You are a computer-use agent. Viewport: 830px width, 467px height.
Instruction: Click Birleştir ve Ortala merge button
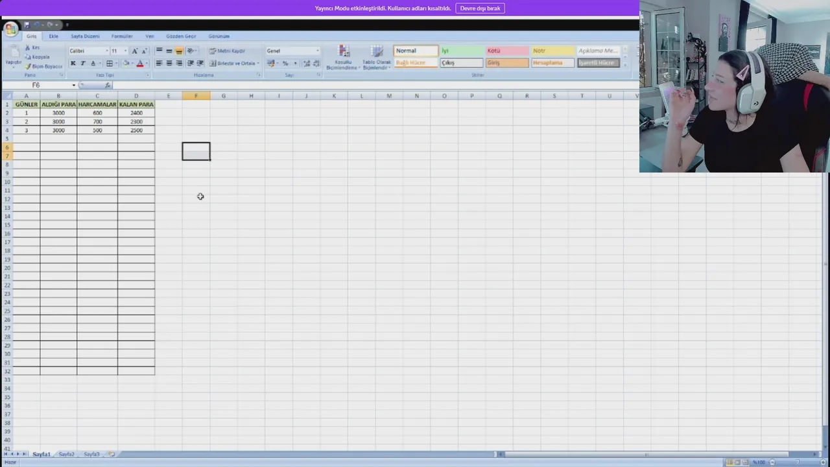click(x=232, y=64)
